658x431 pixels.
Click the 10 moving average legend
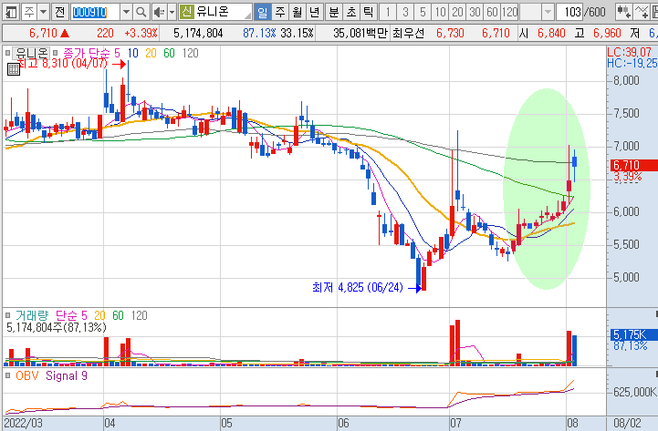(132, 53)
